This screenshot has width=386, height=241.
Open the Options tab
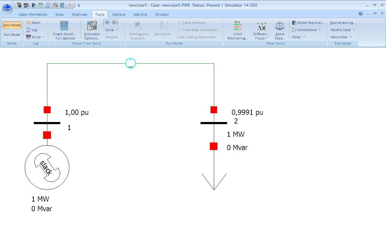pyautogui.click(x=119, y=14)
